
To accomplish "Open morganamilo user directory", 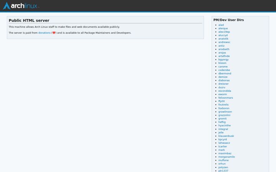I will (x=227, y=157).
